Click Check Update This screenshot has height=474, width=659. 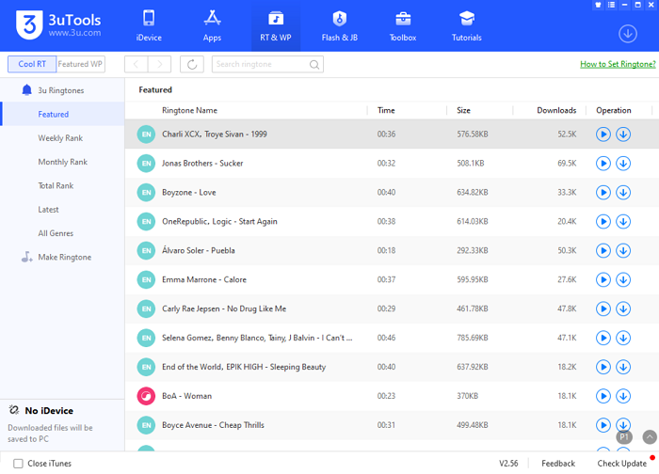[x=622, y=463]
